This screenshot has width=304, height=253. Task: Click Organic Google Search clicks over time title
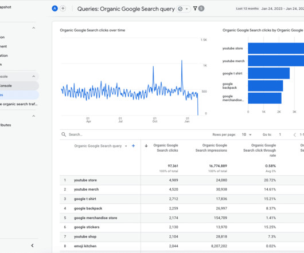pyautogui.click(x=92, y=30)
